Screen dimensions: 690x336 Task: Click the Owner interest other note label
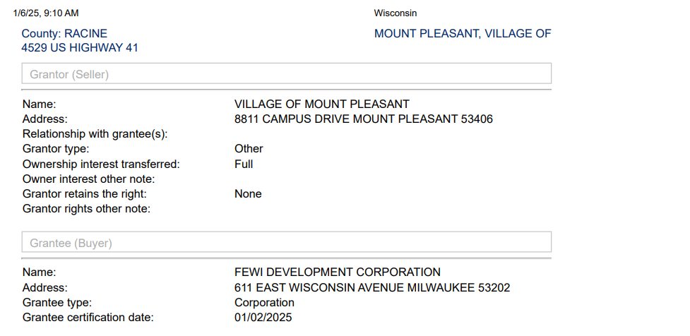(89, 179)
